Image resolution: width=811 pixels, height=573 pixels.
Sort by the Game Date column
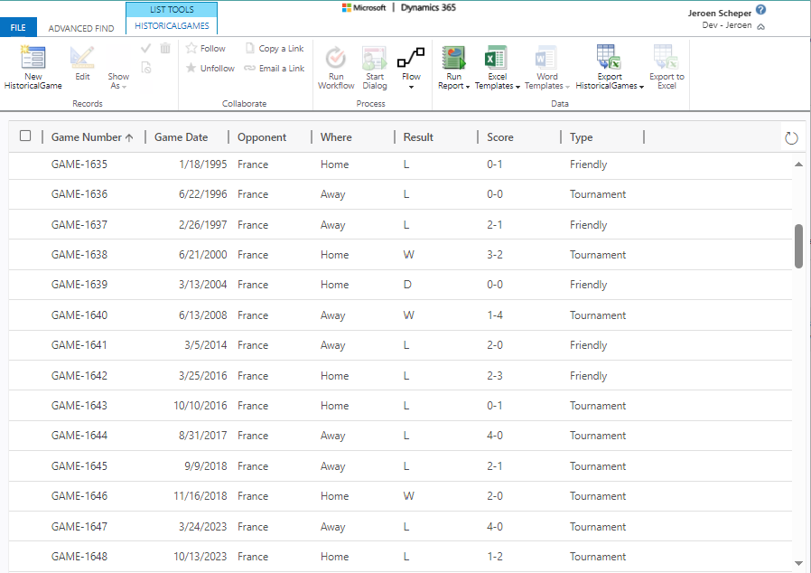181,137
